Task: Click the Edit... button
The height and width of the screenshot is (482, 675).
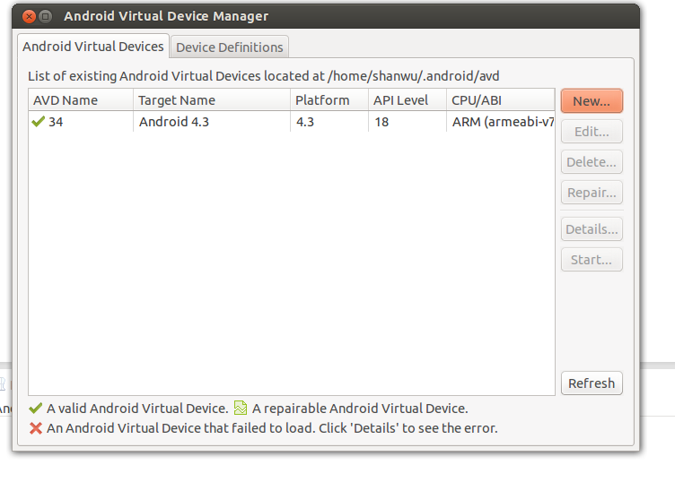Action: [x=592, y=132]
